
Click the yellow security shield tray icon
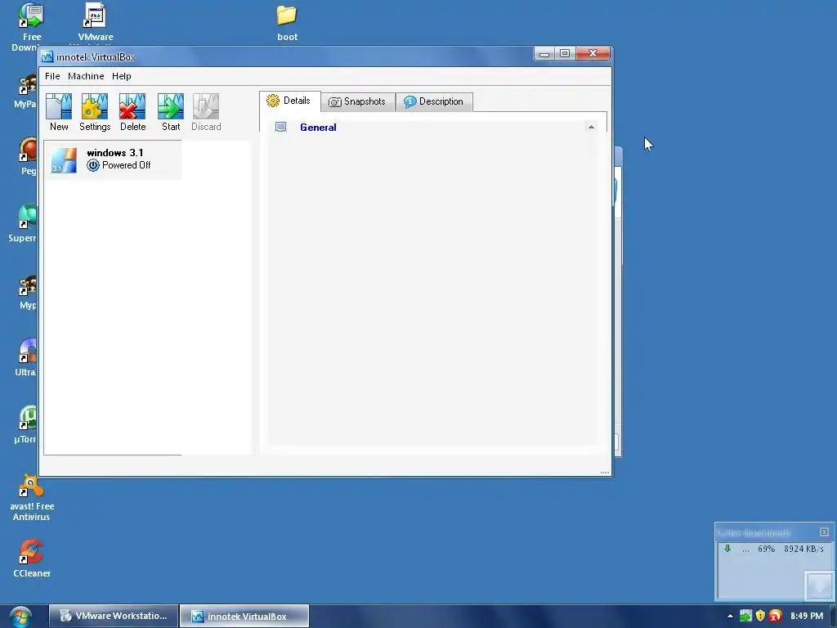click(761, 616)
